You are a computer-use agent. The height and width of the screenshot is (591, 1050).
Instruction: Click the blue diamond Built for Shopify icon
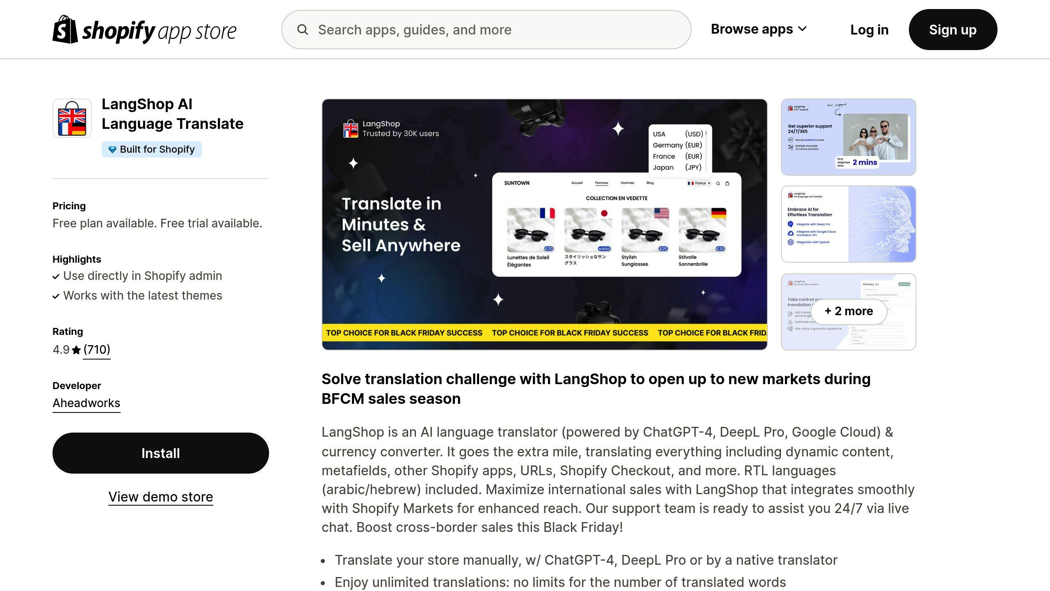click(112, 149)
